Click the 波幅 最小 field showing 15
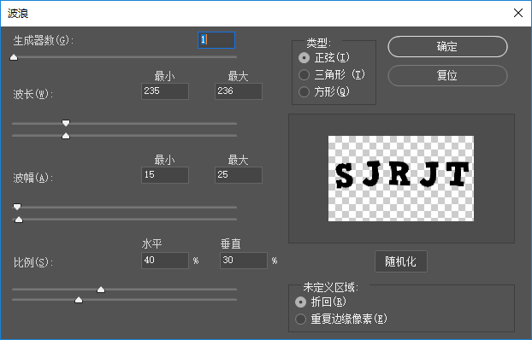532x340 pixels. pos(165,175)
